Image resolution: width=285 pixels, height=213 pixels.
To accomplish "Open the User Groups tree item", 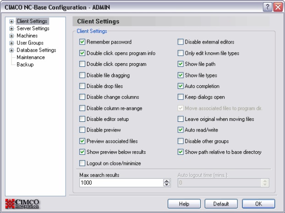I will [30, 43].
